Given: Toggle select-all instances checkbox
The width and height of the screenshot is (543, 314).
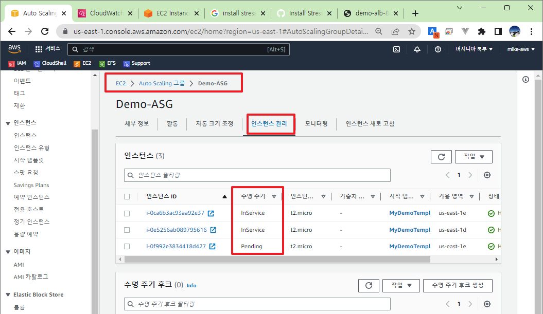Looking at the screenshot, I should click(127, 196).
